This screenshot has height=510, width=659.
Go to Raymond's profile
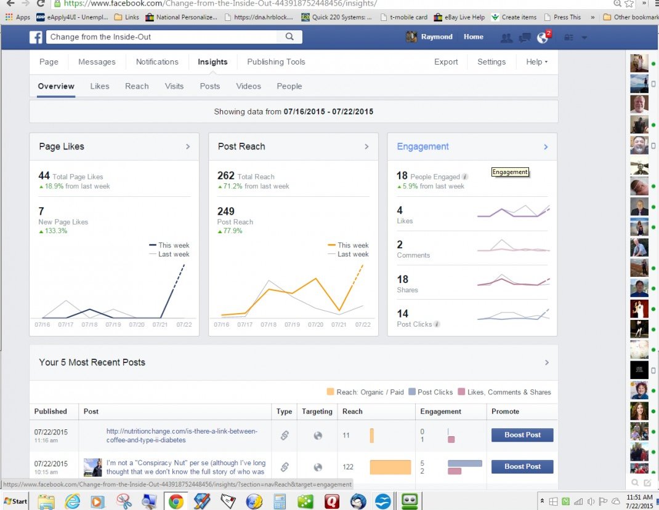429,36
